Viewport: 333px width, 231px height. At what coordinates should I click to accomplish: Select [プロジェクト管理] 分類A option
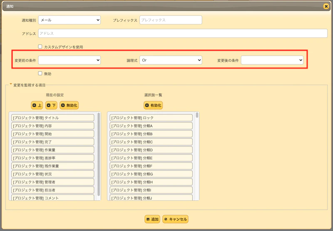[x=151, y=126]
